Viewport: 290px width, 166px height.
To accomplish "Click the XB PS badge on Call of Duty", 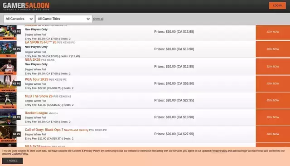I will coord(17,134).
